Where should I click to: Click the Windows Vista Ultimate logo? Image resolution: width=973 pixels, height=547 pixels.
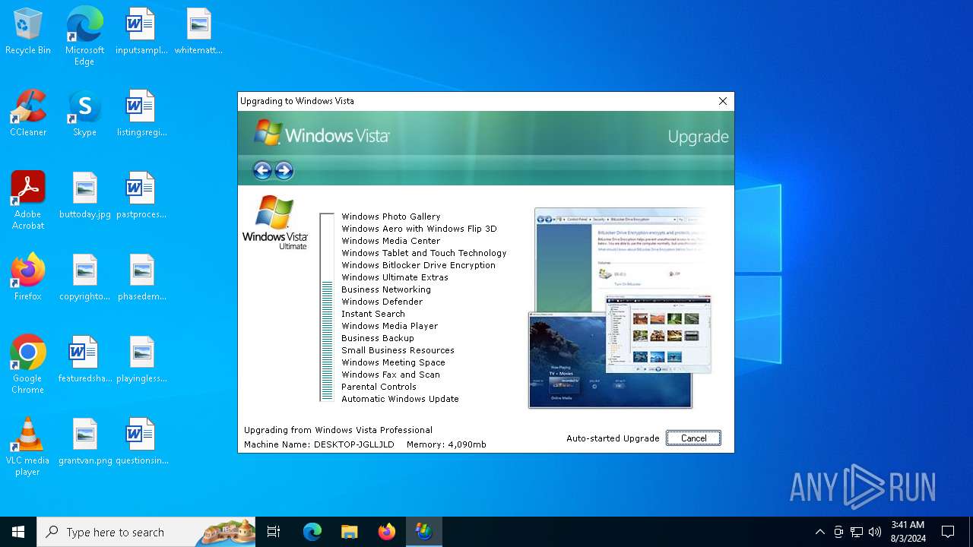(x=274, y=223)
